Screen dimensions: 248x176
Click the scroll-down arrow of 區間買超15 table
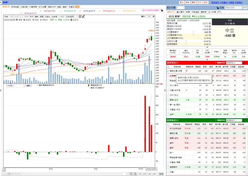[x=247, y=117]
